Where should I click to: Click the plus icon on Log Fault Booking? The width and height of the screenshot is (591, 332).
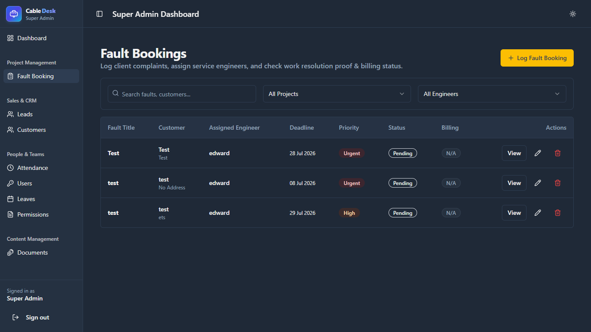511,58
